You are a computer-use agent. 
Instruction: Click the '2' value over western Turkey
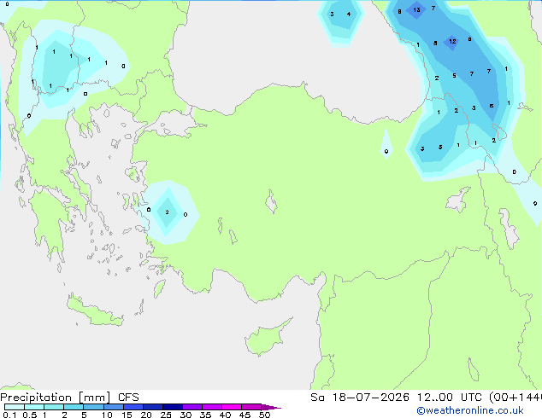(167, 212)
